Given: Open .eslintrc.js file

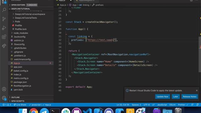Looking at the screenshot, I should pos(19,40).
